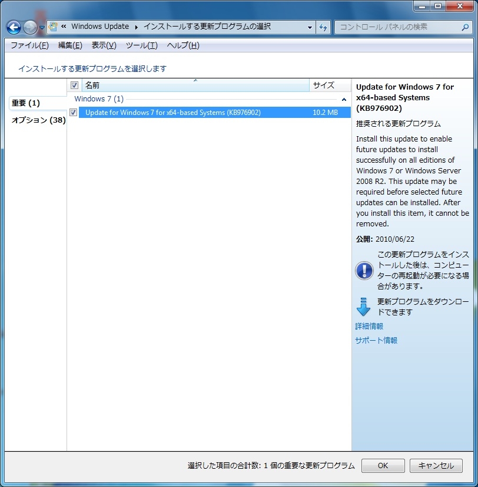Open the ツール(T) menu
This screenshot has height=487, width=478.
point(142,45)
